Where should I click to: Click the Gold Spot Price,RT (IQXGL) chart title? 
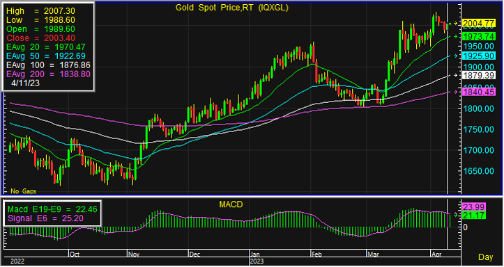tap(231, 8)
